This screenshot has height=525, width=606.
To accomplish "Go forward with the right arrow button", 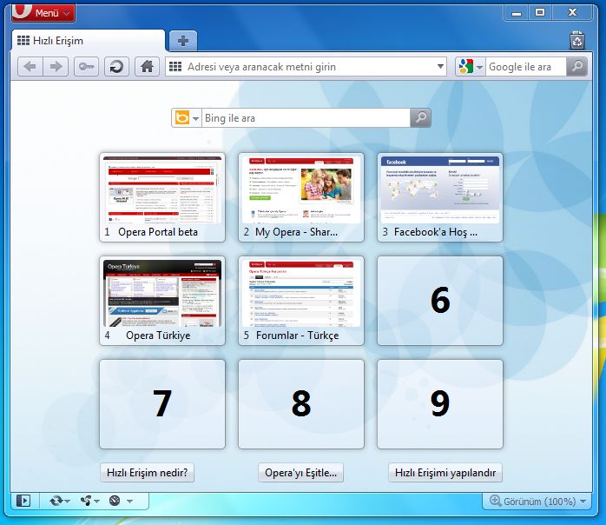I will coord(56,67).
